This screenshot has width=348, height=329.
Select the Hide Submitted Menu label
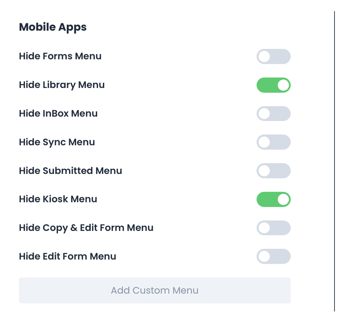tap(70, 171)
